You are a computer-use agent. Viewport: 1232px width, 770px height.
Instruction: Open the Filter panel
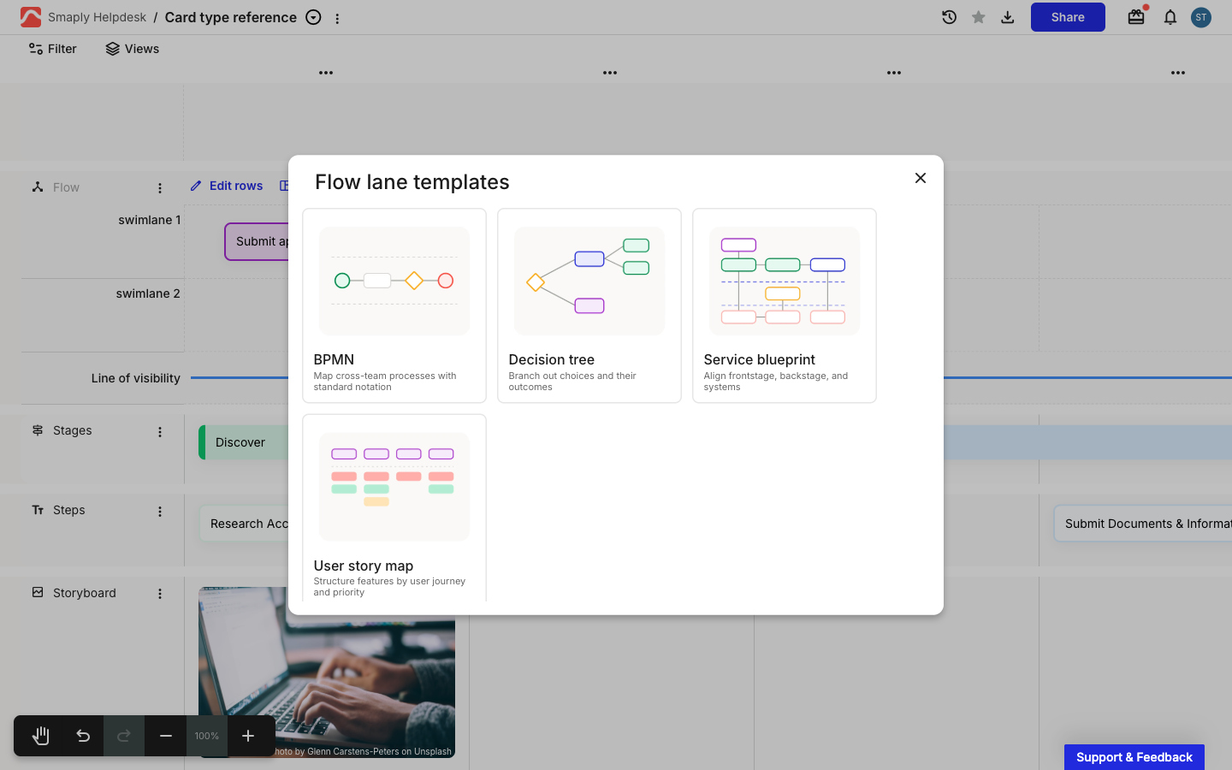coord(53,49)
